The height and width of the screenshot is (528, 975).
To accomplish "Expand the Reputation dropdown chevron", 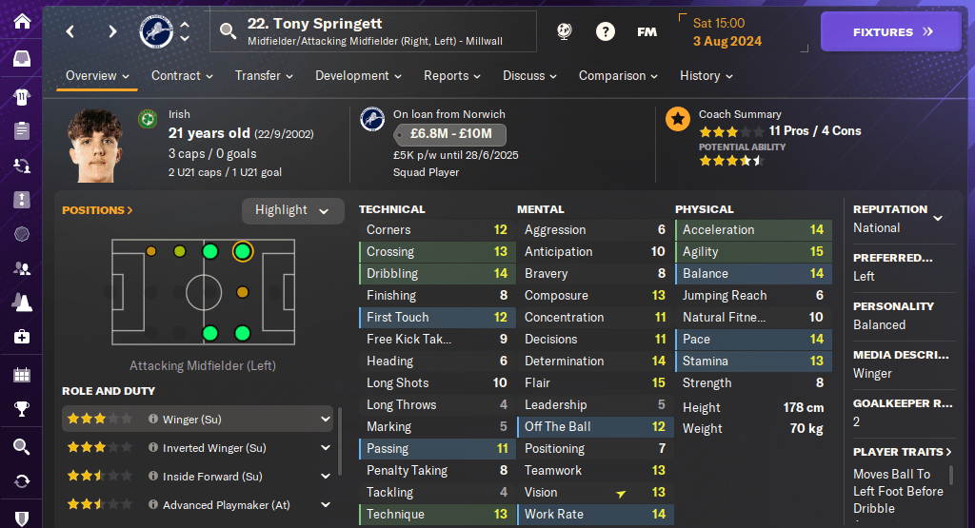I will coord(938,218).
